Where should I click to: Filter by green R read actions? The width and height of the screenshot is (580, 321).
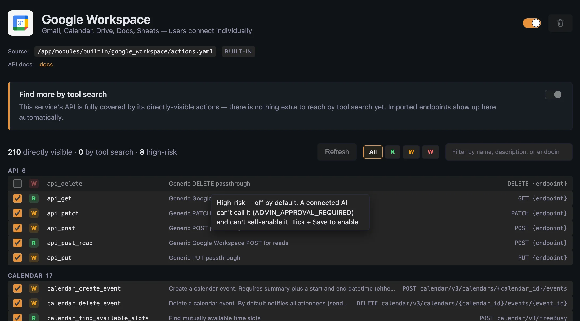click(x=392, y=152)
